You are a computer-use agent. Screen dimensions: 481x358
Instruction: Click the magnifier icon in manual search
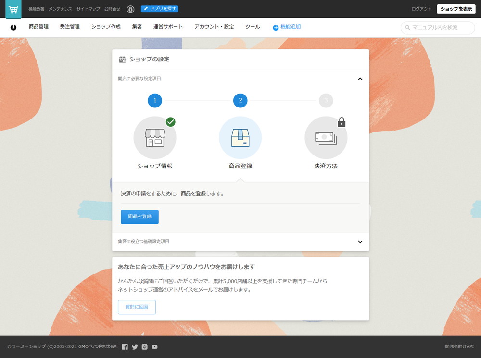(408, 28)
